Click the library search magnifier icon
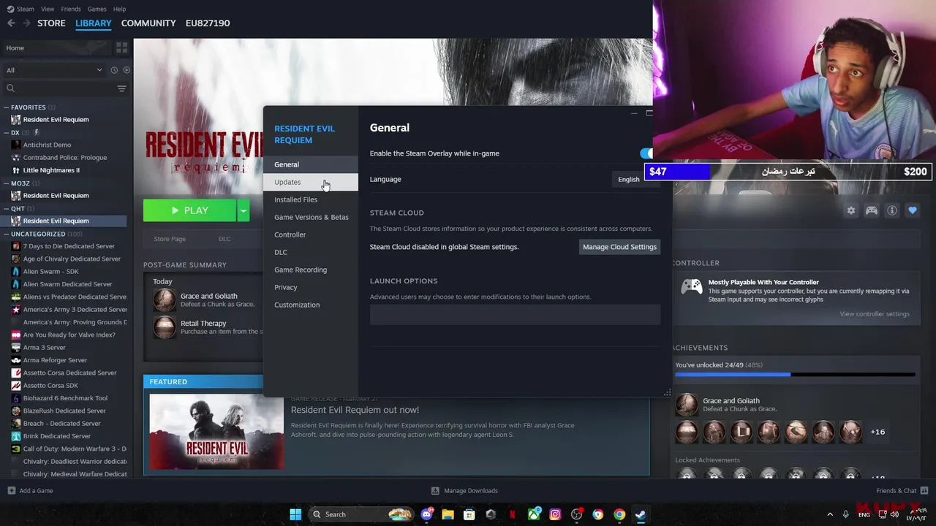Image resolution: width=936 pixels, height=526 pixels. tap(10, 88)
